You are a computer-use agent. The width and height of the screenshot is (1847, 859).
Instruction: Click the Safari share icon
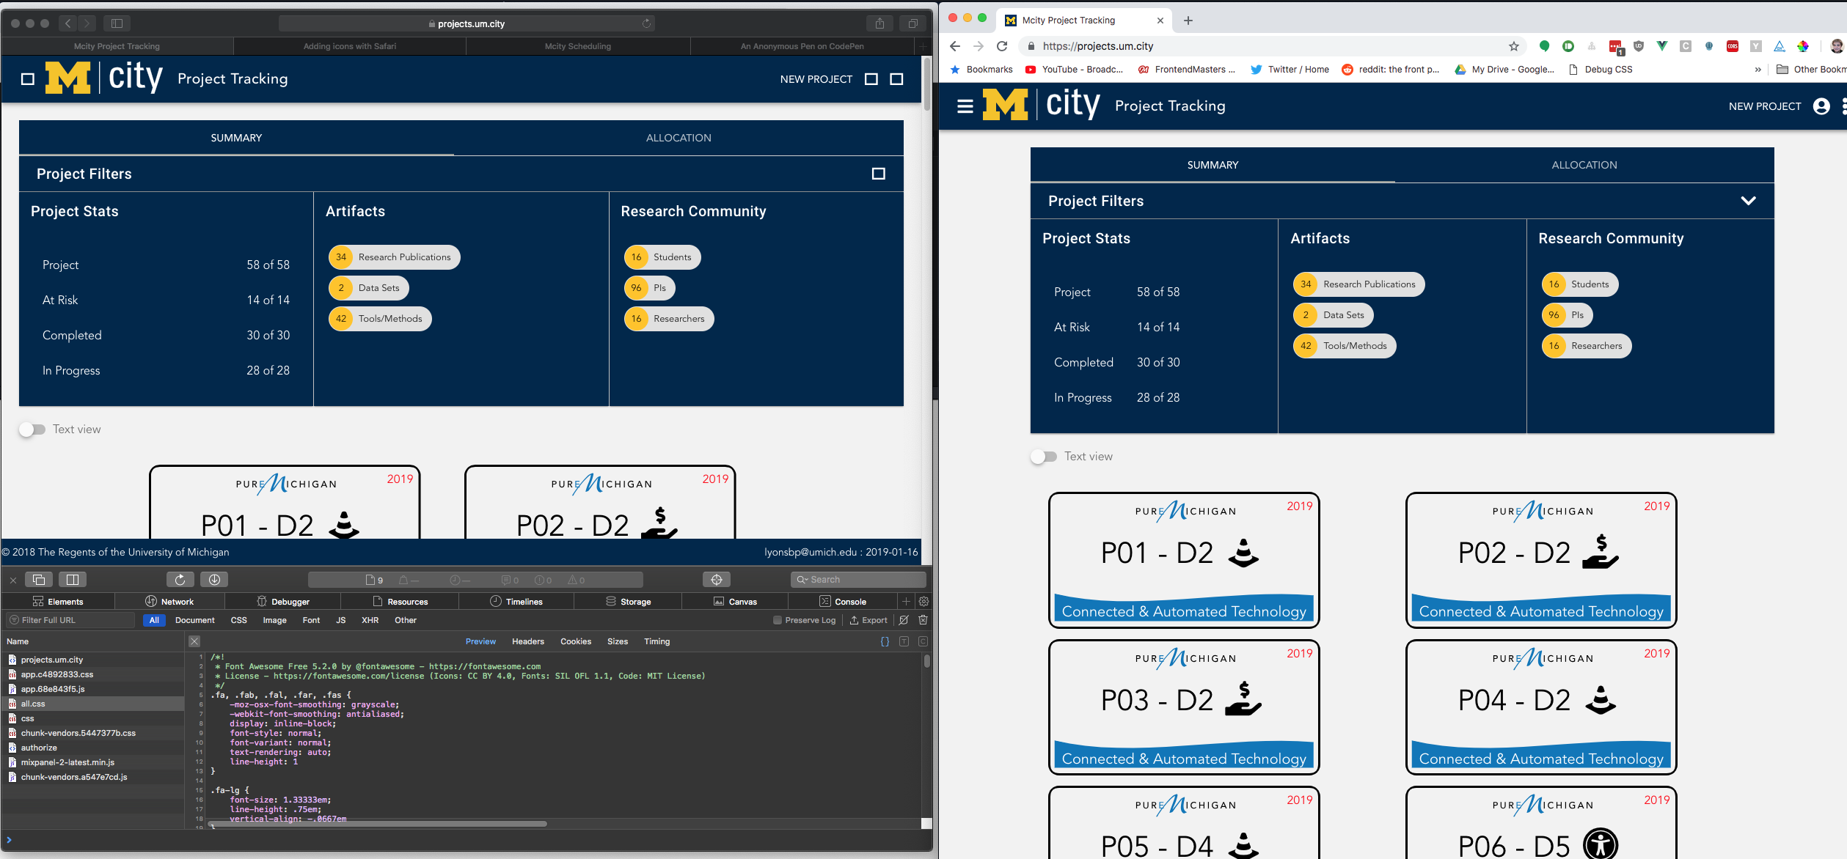(878, 23)
